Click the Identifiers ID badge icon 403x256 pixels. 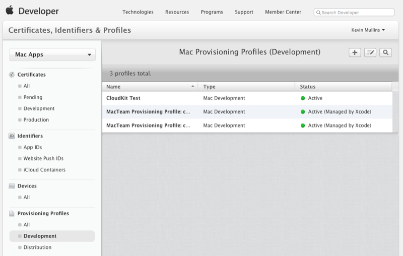12,136
